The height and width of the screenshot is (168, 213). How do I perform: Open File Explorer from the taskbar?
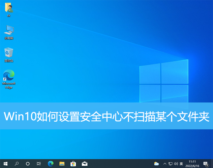tap(62, 164)
